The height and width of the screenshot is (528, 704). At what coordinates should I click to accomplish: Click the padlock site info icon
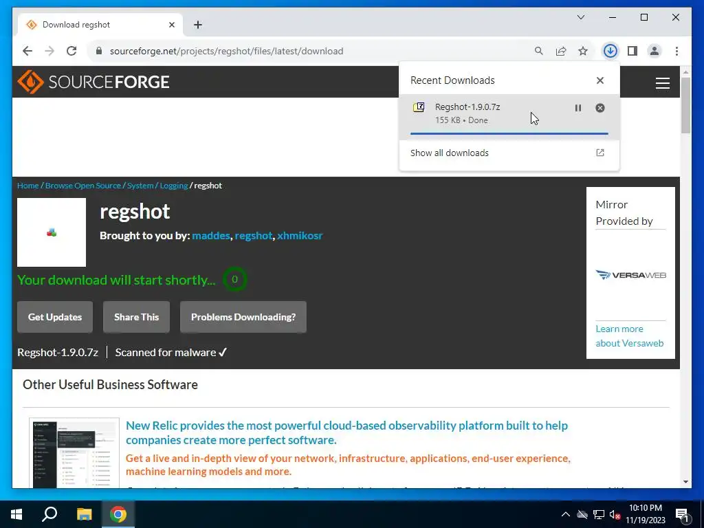pos(99,51)
